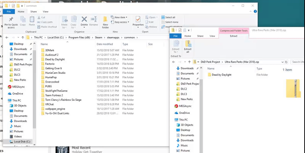This screenshot has width=305, height=153.
Task: Click the Copy icon in Clipboard group
Action: 23,20
